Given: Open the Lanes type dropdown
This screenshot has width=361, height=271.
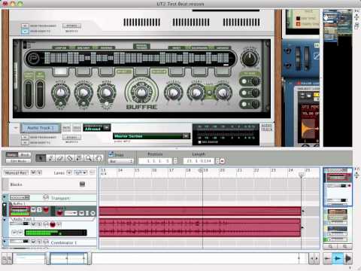Looking at the screenshot, I should click(x=80, y=172).
